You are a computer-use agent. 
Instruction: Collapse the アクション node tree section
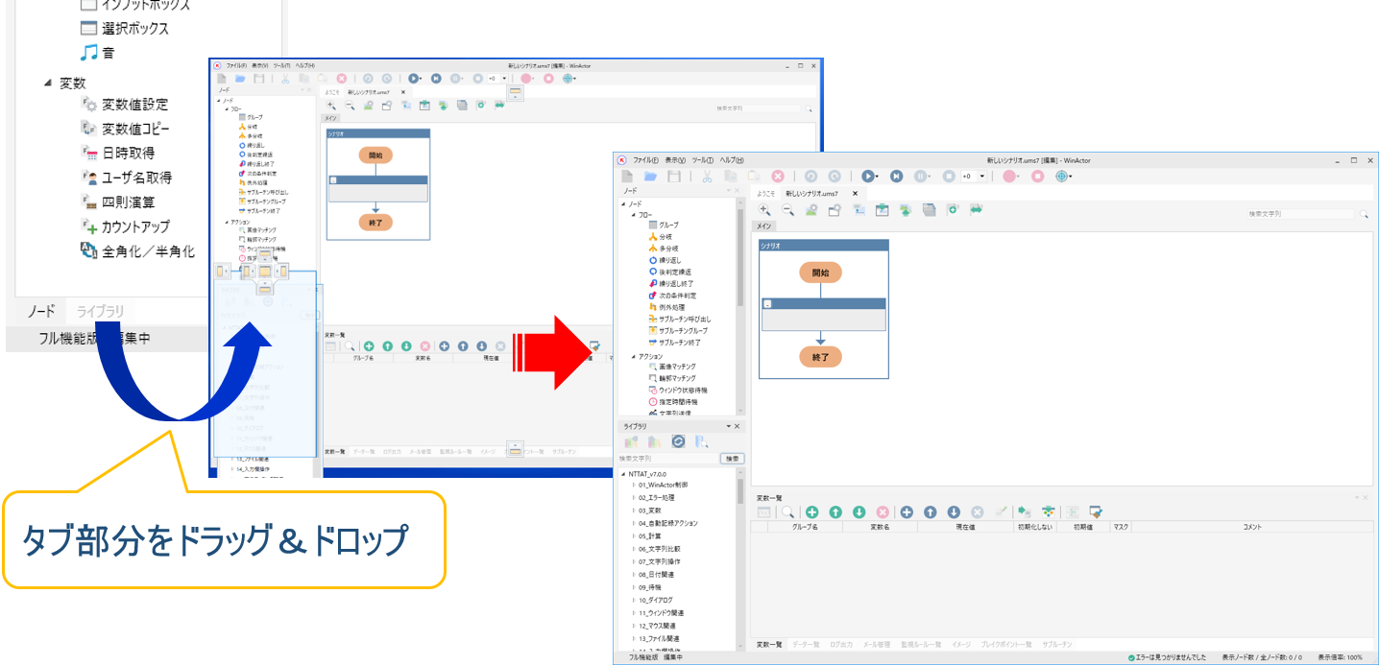point(634,356)
